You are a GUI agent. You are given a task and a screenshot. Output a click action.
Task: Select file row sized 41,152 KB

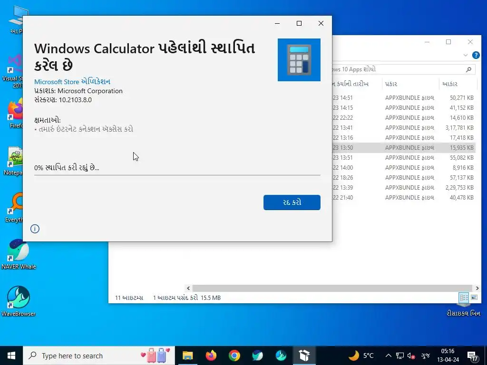coord(404,108)
